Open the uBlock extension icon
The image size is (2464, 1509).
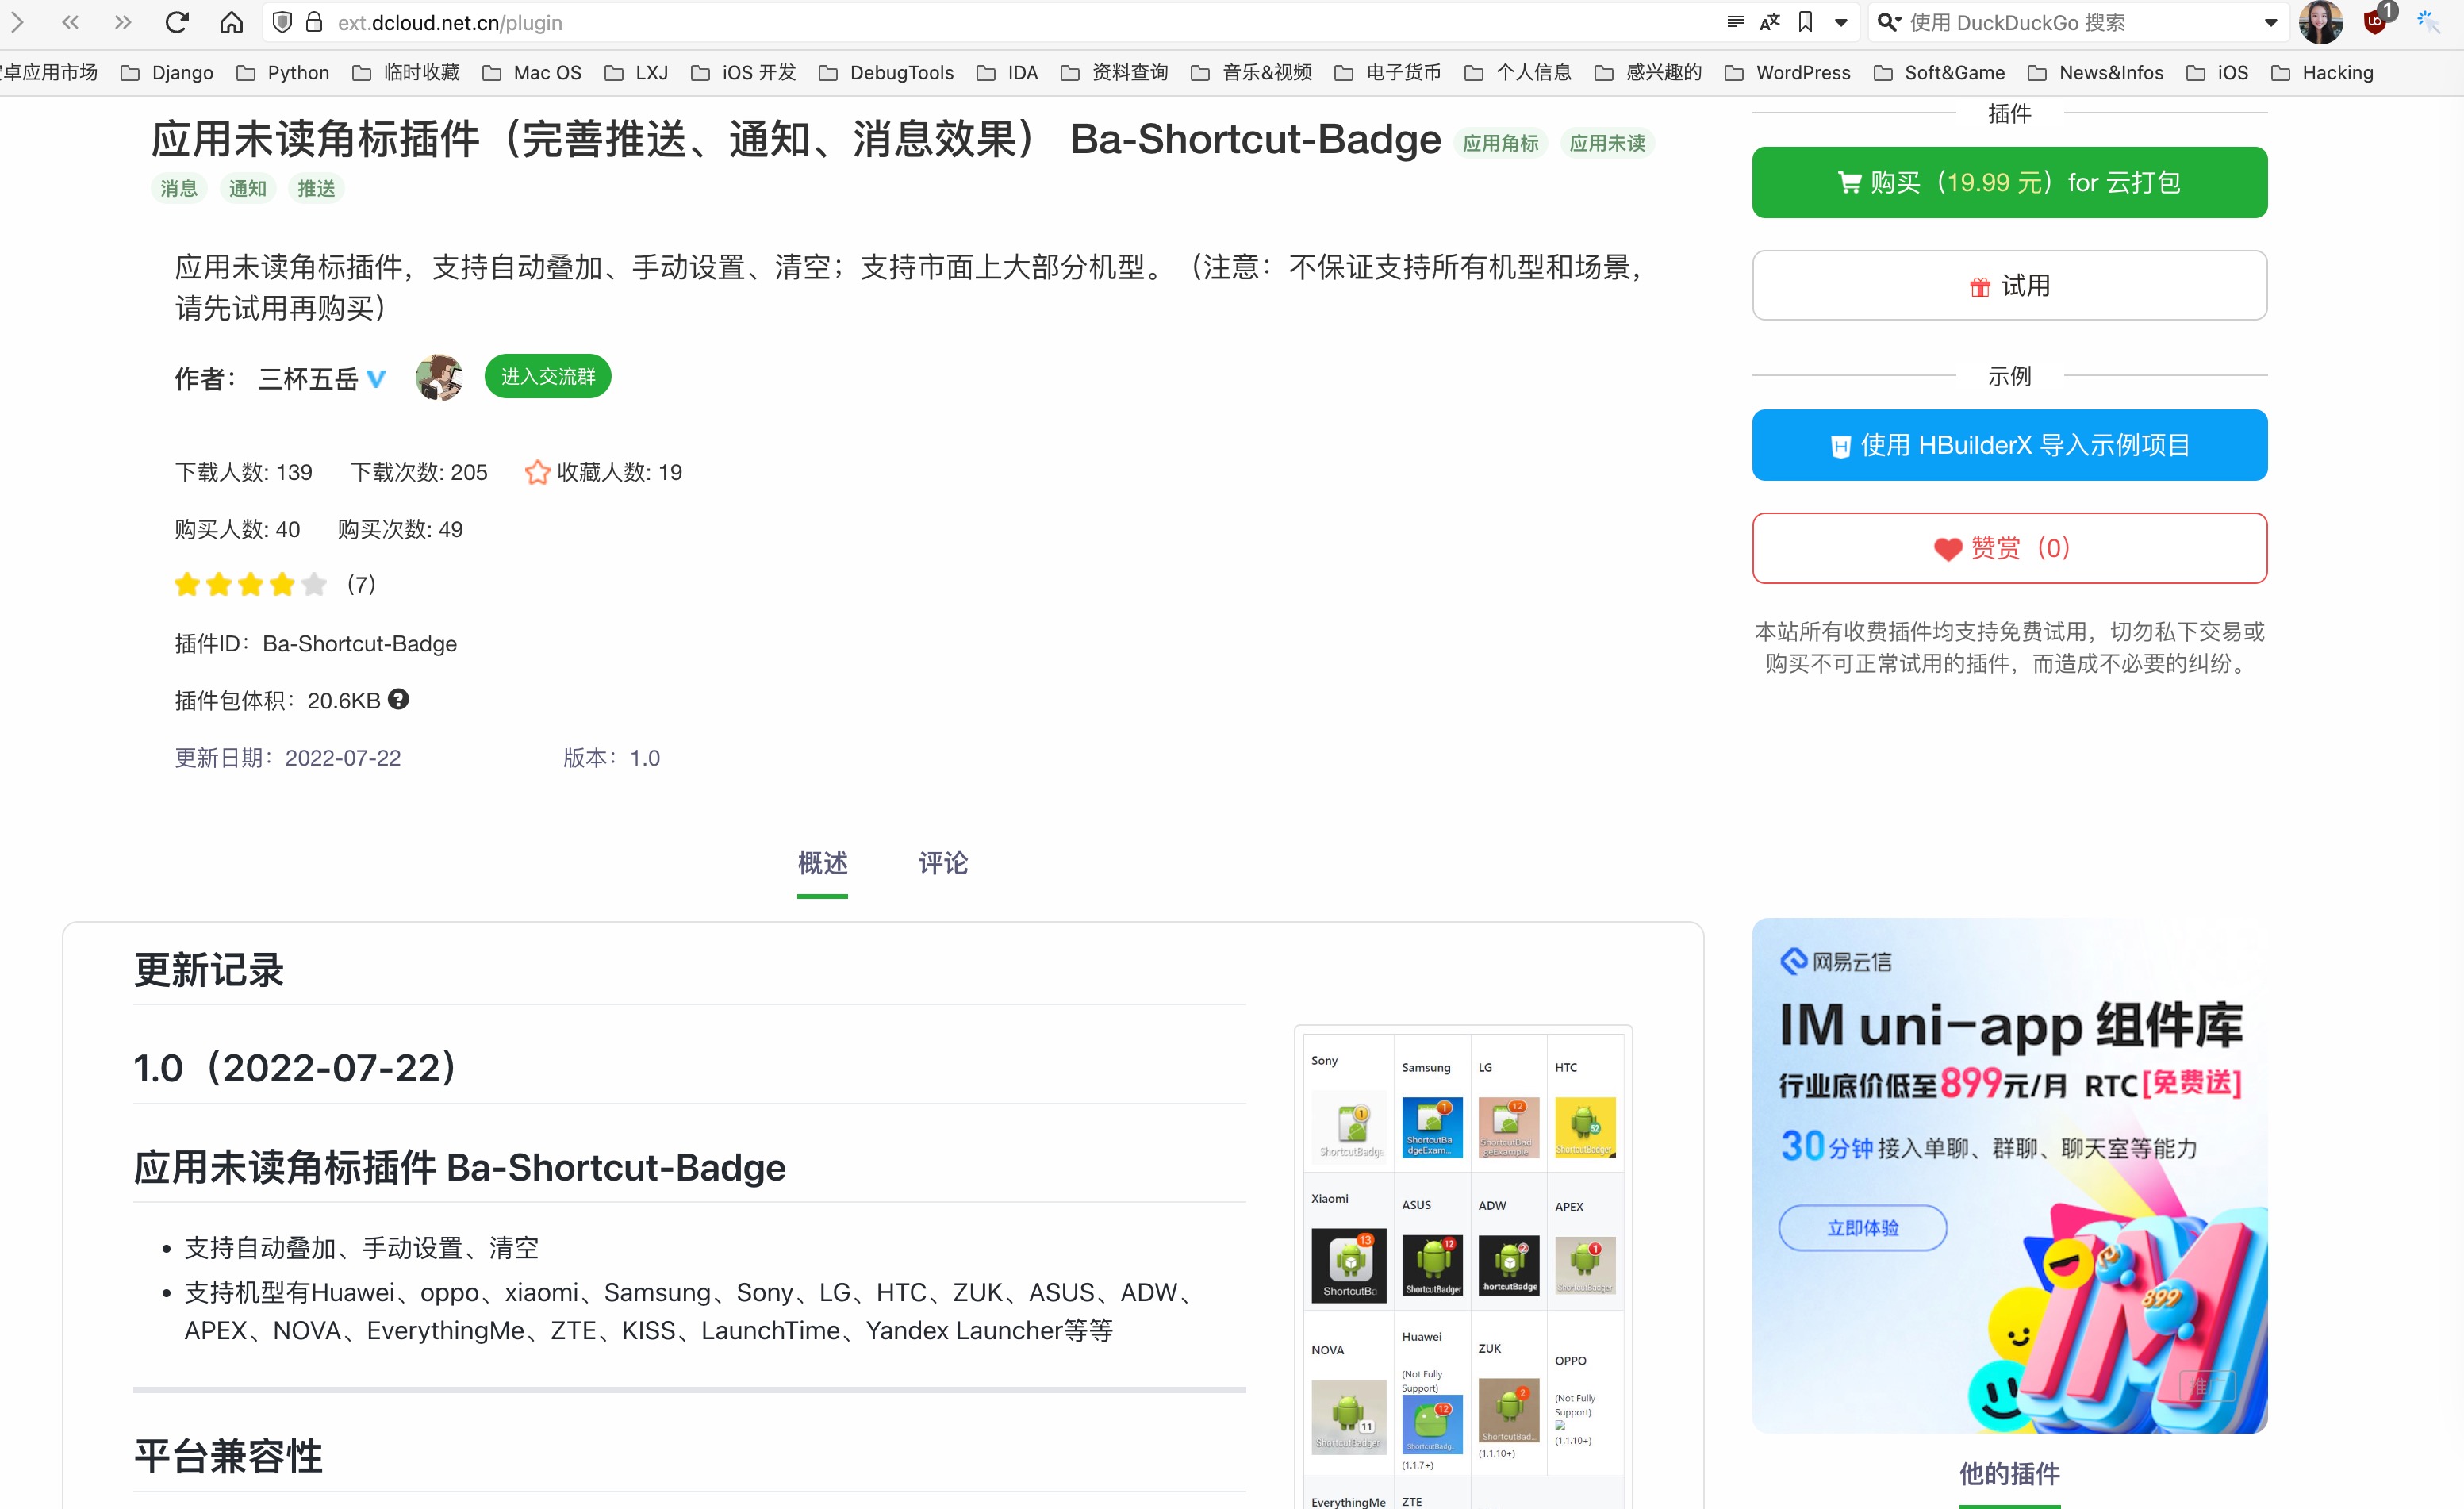pos(2375,22)
